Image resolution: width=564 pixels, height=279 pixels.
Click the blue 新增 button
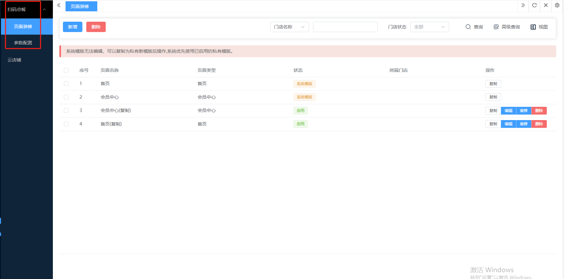[x=73, y=27]
